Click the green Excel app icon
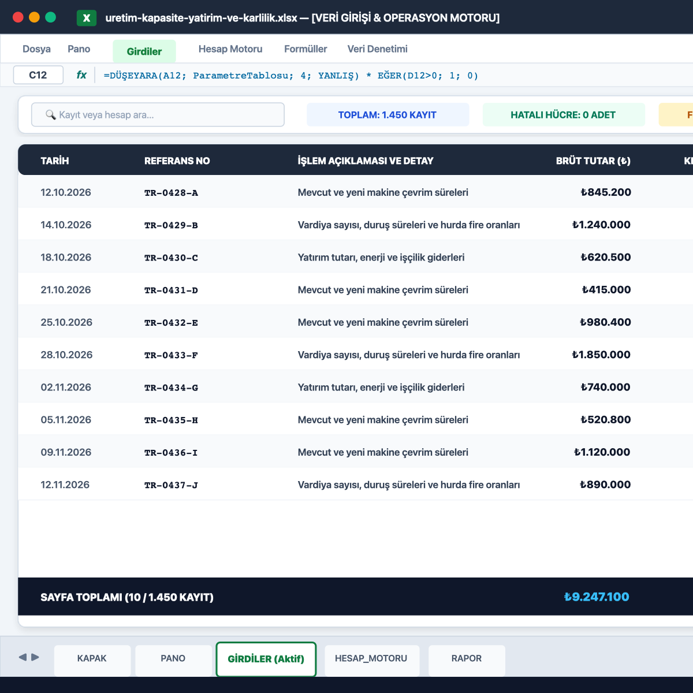Viewport: 693px width, 693px height. pyautogui.click(x=87, y=18)
